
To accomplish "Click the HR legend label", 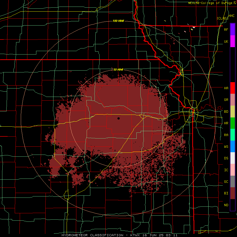I will coord(226,123).
